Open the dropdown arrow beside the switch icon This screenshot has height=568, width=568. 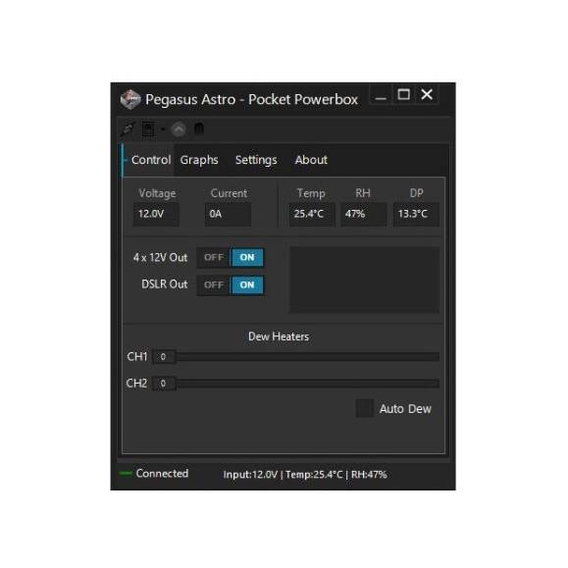[x=163, y=129]
